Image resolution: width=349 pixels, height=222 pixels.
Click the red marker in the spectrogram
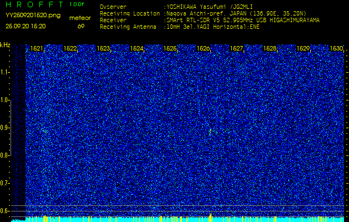[210, 132]
